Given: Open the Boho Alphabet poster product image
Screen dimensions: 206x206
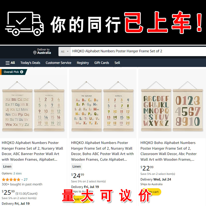Looking at the screenshot, I should (172, 106).
